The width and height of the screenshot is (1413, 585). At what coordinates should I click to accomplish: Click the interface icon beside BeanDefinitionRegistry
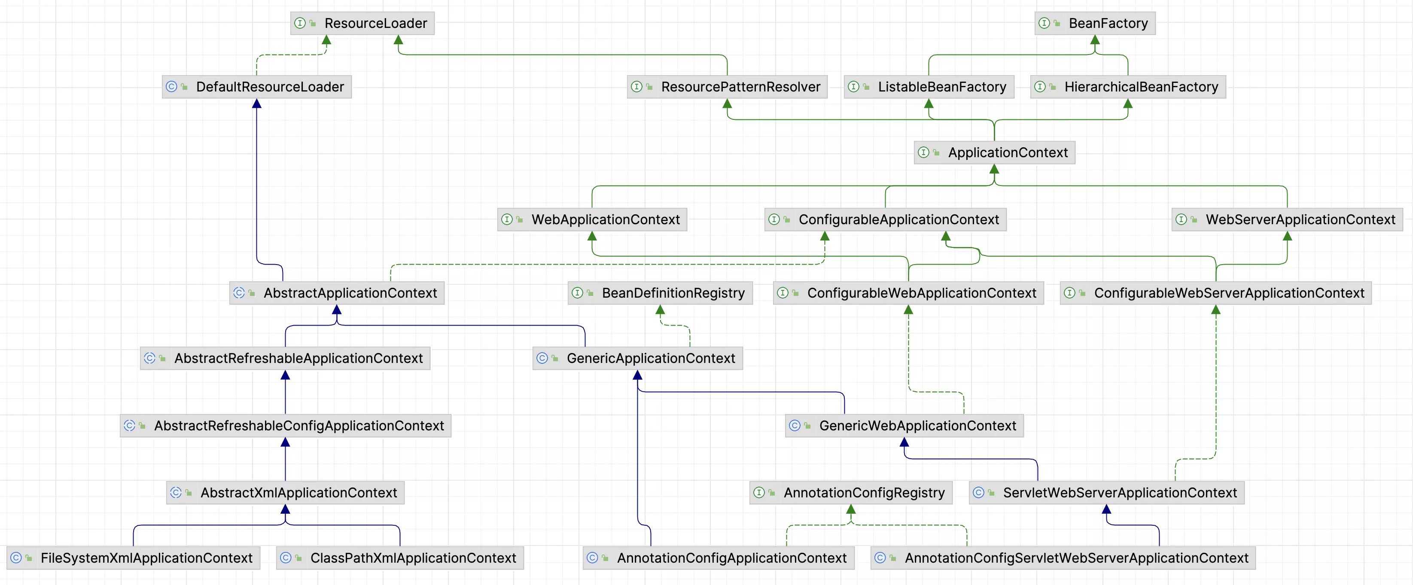point(578,293)
